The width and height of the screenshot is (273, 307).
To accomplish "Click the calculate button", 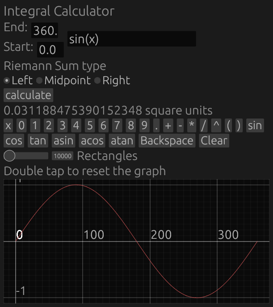I will [x=28, y=95].
